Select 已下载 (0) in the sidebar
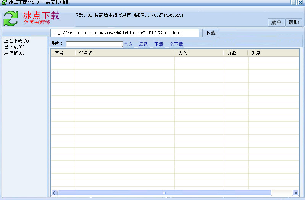This screenshot has height=200, width=305. pos(14,47)
